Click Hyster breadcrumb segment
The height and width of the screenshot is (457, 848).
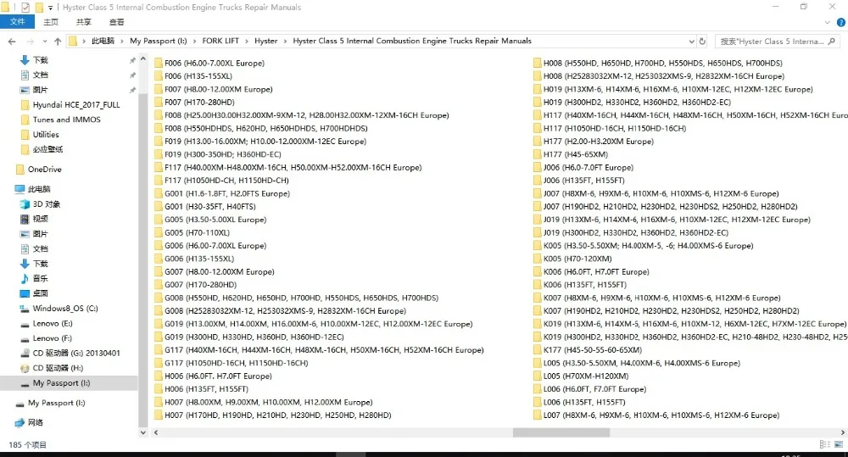[265, 41]
